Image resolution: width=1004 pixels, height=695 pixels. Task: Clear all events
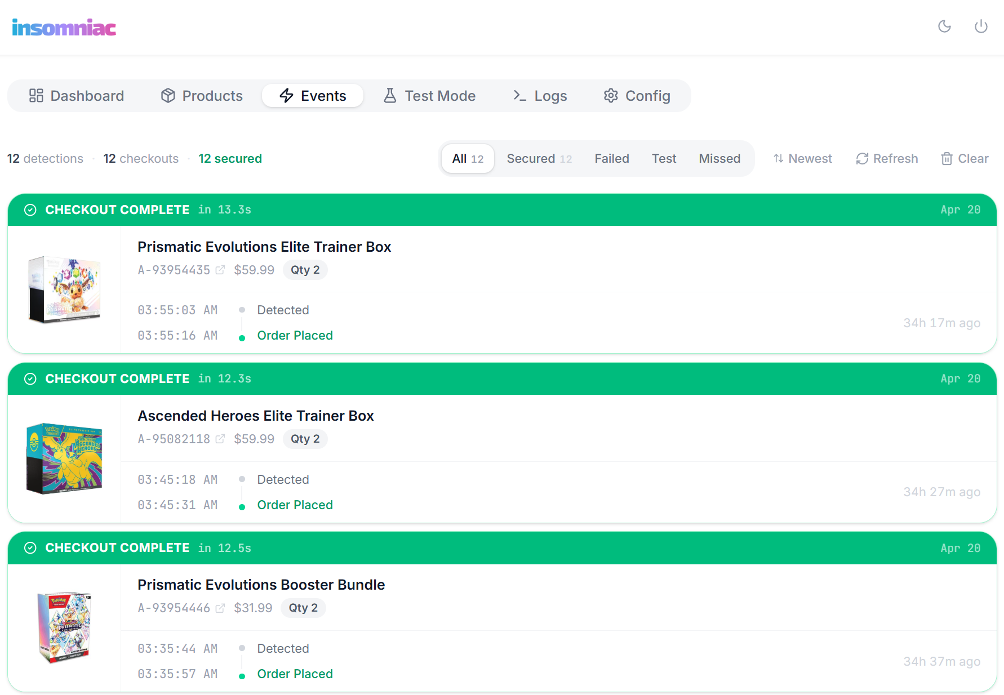coord(965,159)
